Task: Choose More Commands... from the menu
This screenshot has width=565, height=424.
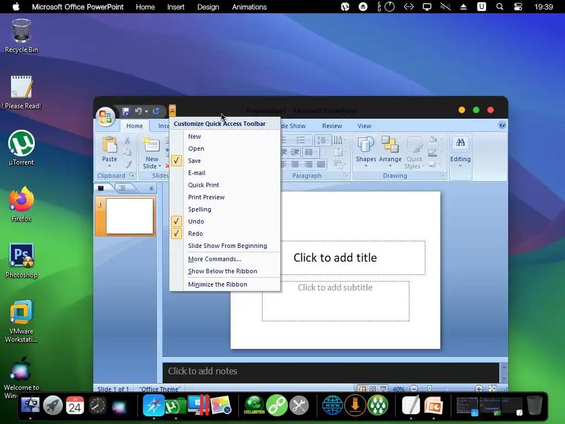Action: pos(225,259)
